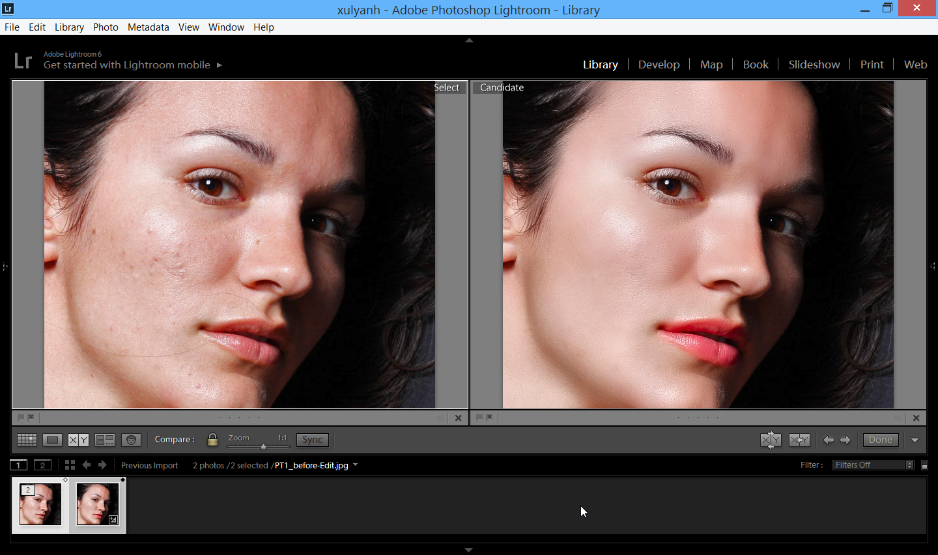Select previous photo with left arrow
Image resolution: width=938 pixels, height=555 pixels.
coord(828,440)
